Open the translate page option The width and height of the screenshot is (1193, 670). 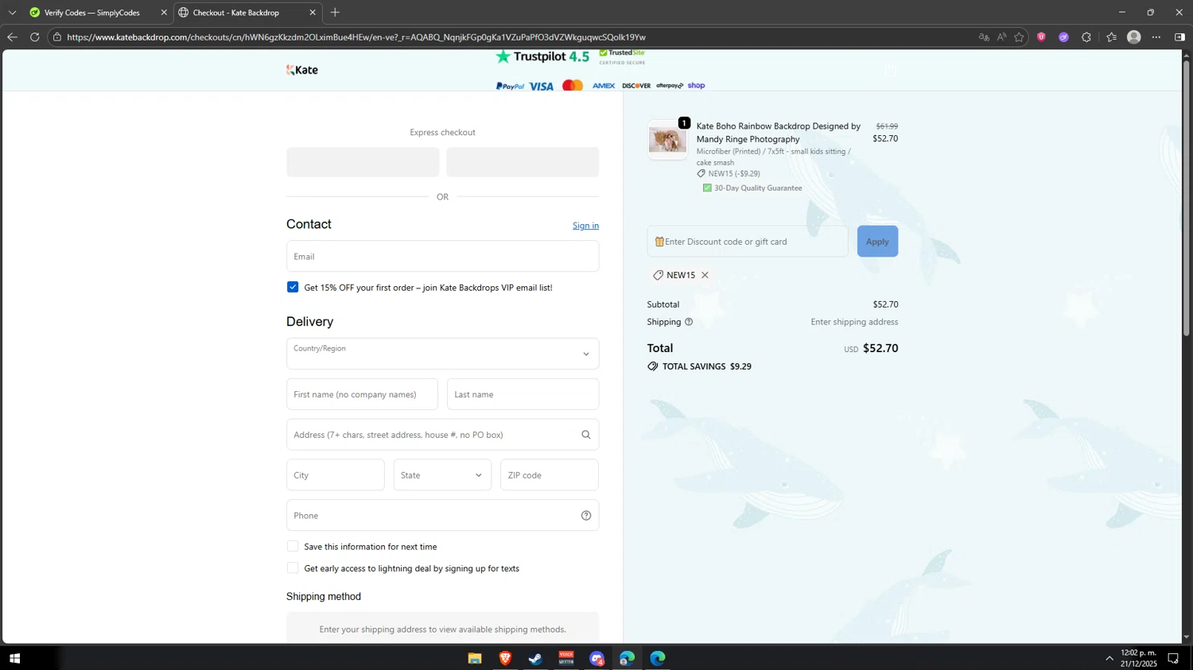(984, 37)
